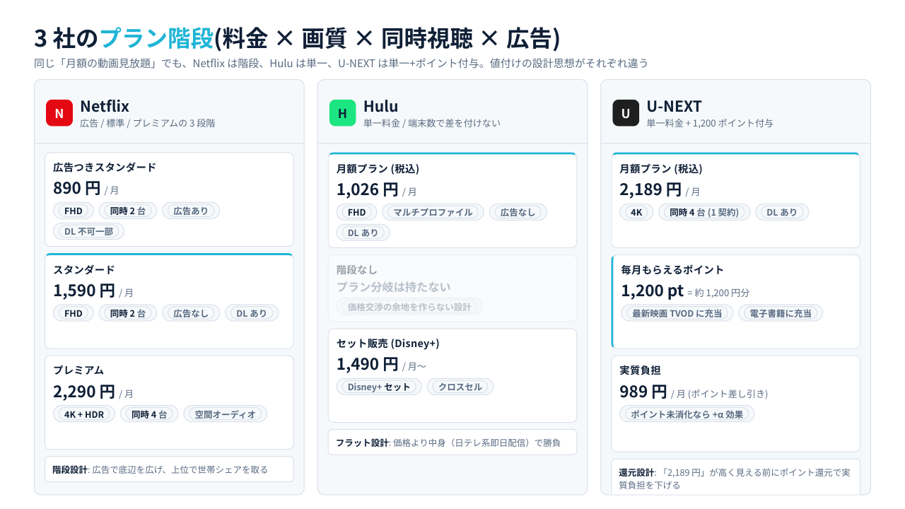
Task: Click the 2,189 円 U-NEXT price
Action: 651,189
